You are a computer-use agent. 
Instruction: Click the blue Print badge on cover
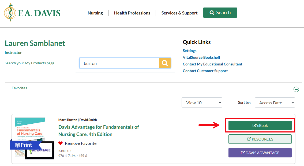(x=26, y=145)
